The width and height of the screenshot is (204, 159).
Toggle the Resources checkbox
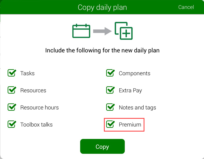click(x=12, y=90)
